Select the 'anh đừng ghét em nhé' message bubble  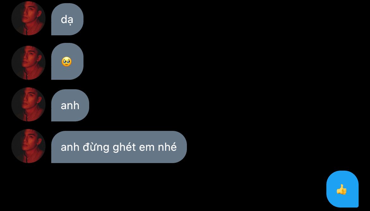point(119,147)
